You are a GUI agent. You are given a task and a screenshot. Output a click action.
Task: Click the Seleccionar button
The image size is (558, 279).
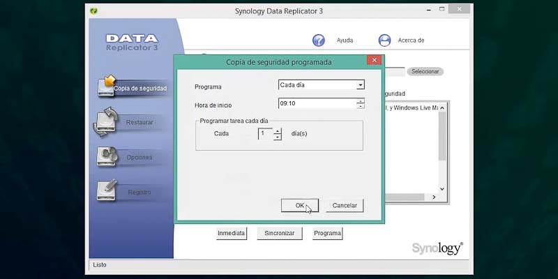tap(425, 72)
